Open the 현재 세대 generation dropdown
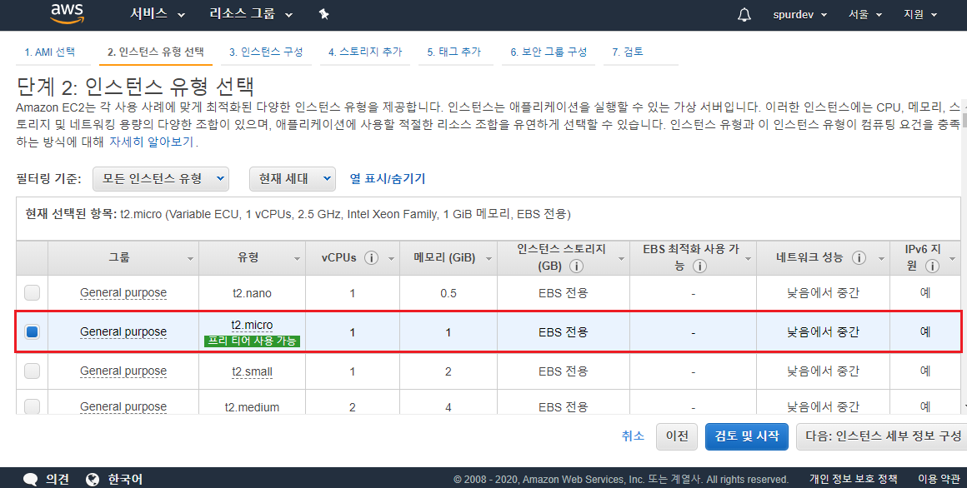 (293, 179)
